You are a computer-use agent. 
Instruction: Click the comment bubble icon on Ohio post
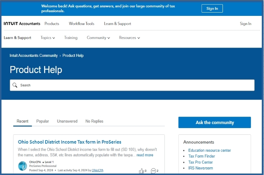tap(153, 171)
